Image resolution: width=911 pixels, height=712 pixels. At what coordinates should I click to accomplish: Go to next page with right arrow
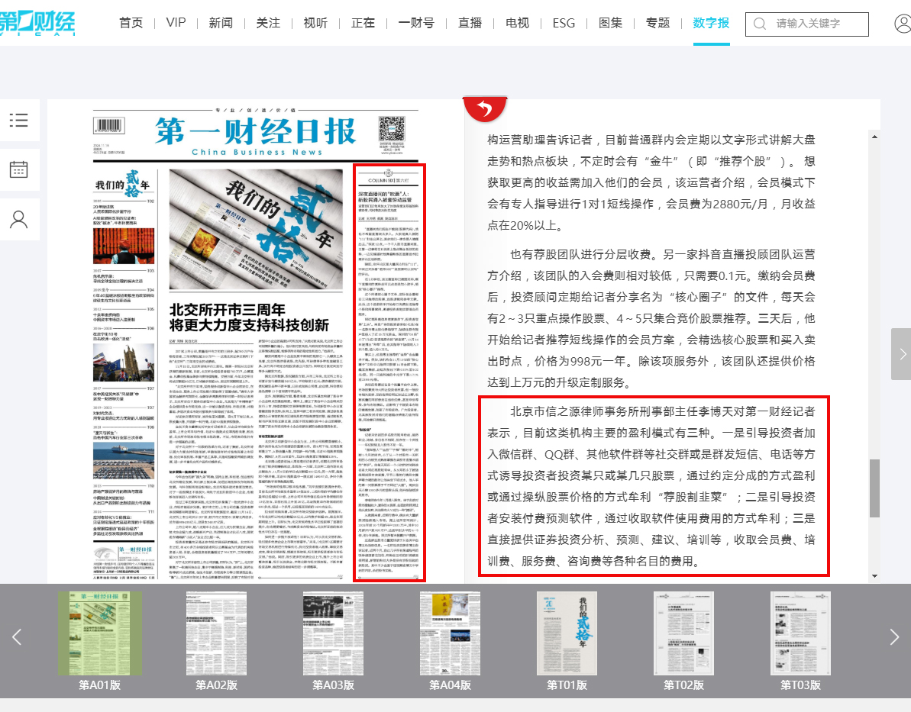(x=901, y=354)
